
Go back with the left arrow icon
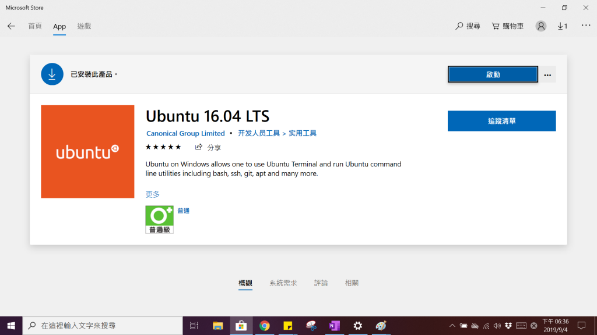pyautogui.click(x=11, y=26)
